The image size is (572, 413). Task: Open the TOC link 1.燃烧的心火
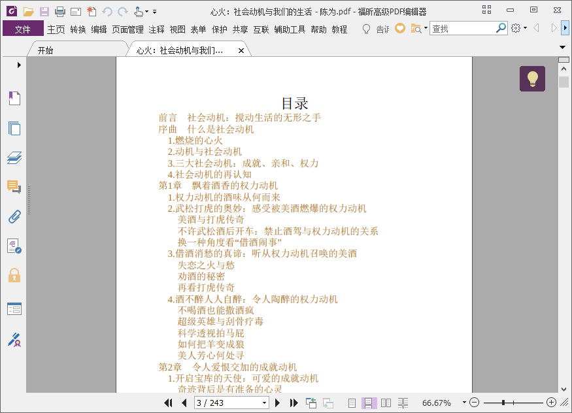click(195, 140)
